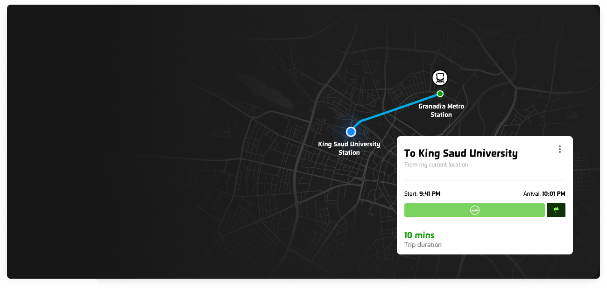This screenshot has width=607, height=288.
Task: Click 'From my current location' text
Action: [x=436, y=165]
